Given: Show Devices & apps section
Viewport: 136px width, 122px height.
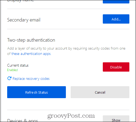Looking at the screenshot, I should tap(116, 119).
